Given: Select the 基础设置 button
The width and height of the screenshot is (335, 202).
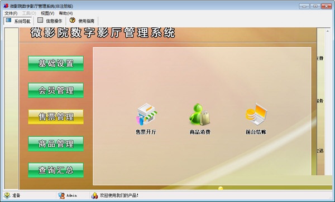Looking at the screenshot, I should (x=56, y=63).
